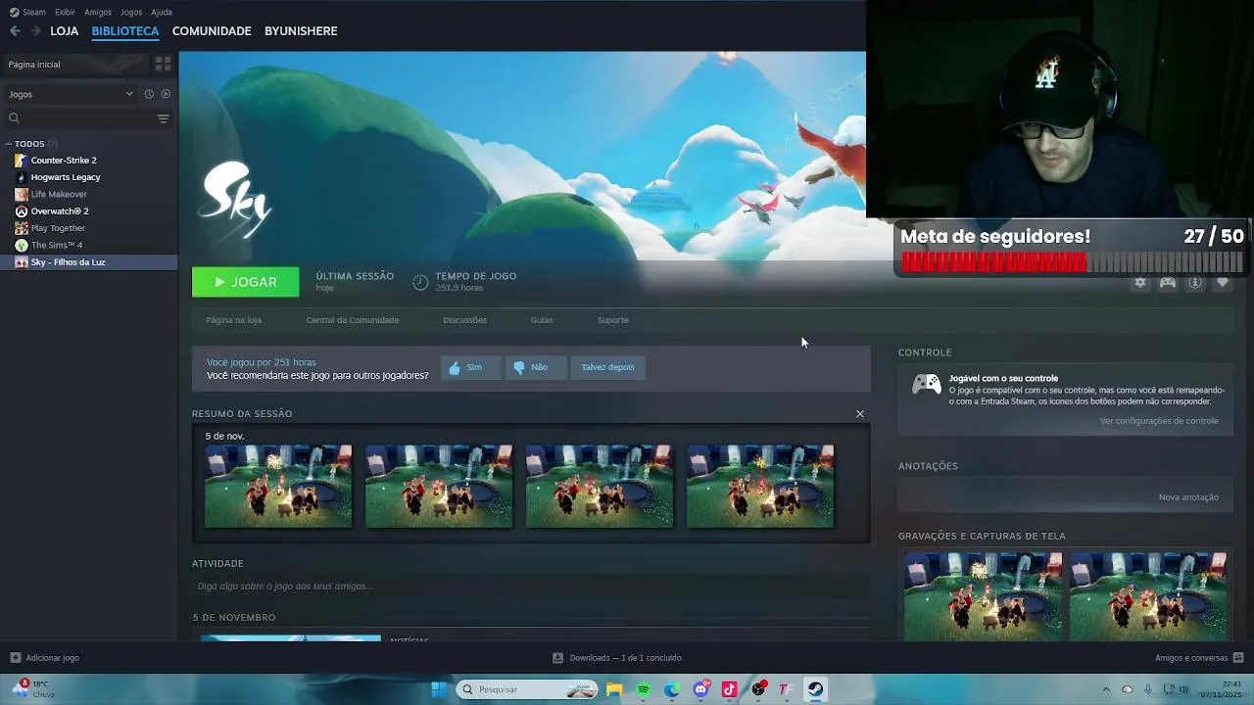This screenshot has height=705, width=1254.
Task: Open first thumbnail under Gravações e Capturas
Action: (x=983, y=596)
